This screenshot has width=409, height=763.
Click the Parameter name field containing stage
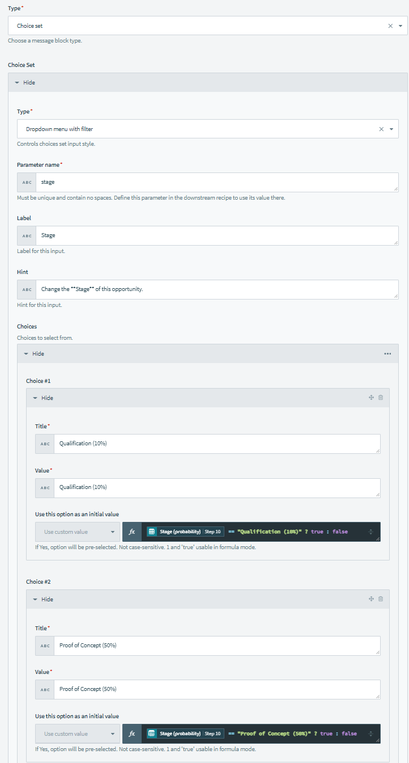[215, 183]
